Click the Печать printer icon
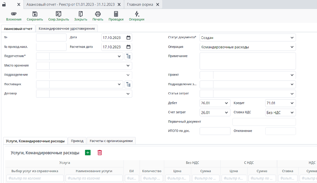 pyautogui.click(x=98, y=14)
